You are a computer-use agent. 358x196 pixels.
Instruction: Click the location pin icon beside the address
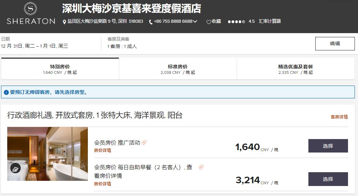pyautogui.click(x=64, y=22)
